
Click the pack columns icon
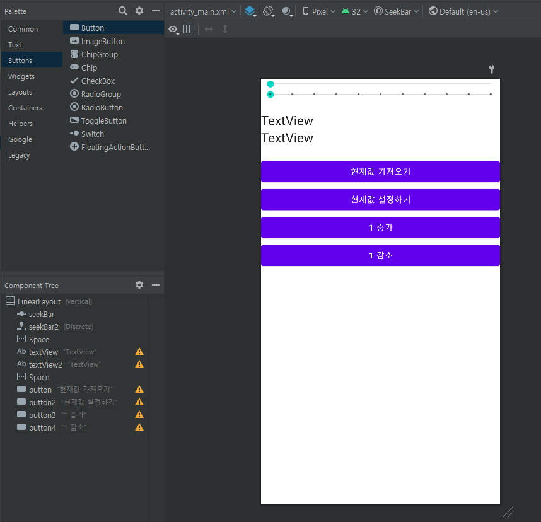click(x=188, y=29)
